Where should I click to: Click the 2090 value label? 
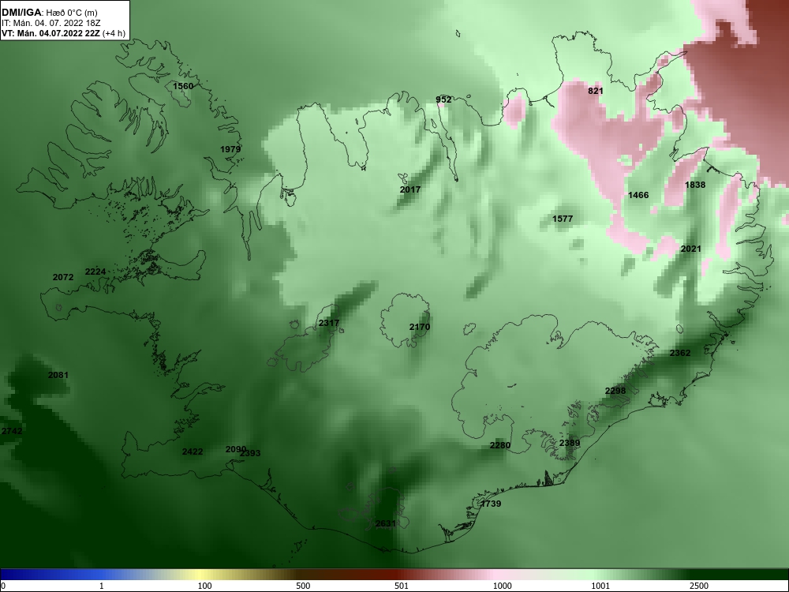(x=236, y=449)
